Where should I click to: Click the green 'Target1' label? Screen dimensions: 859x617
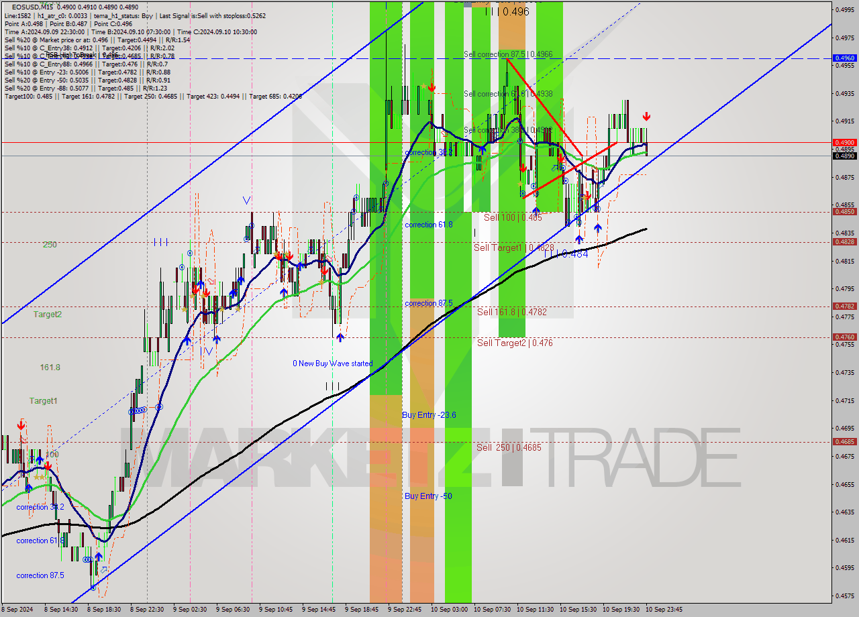tap(43, 401)
